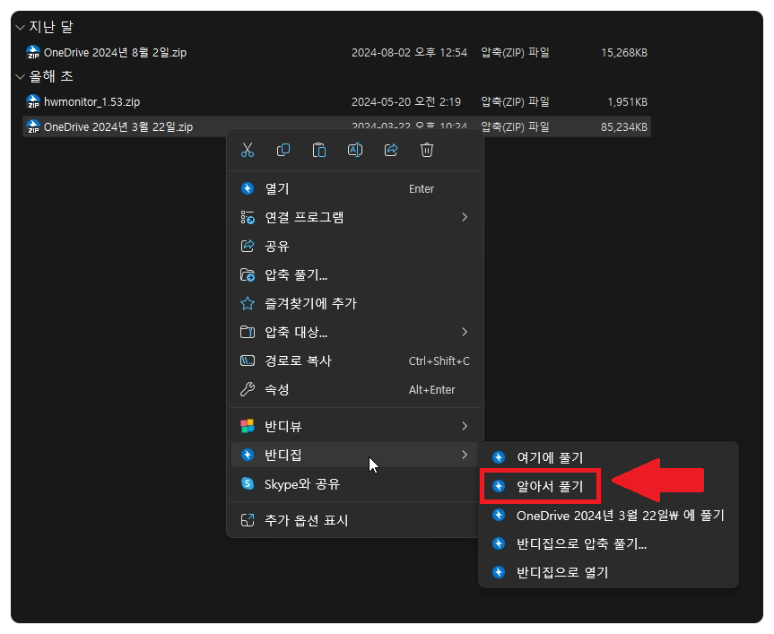Click the 15,268KB size value
The width and height of the screenshot is (774, 634).
click(624, 52)
